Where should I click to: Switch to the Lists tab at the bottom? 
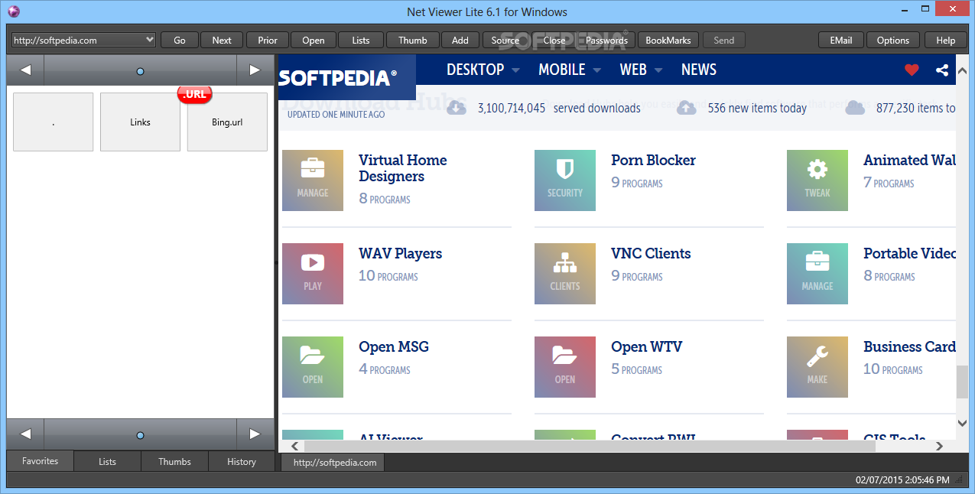[107, 461]
